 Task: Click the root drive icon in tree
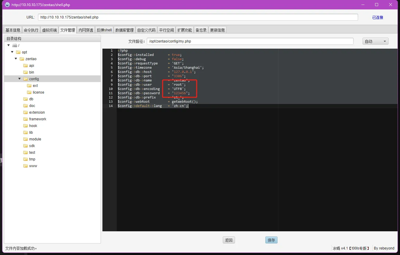(15, 46)
